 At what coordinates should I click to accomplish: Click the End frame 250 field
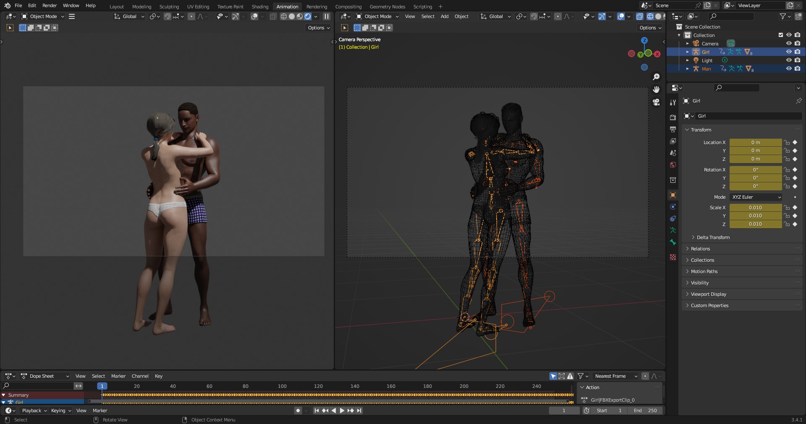tap(645, 411)
